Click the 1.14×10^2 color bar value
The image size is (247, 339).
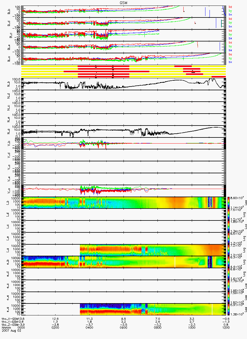click(x=237, y=207)
